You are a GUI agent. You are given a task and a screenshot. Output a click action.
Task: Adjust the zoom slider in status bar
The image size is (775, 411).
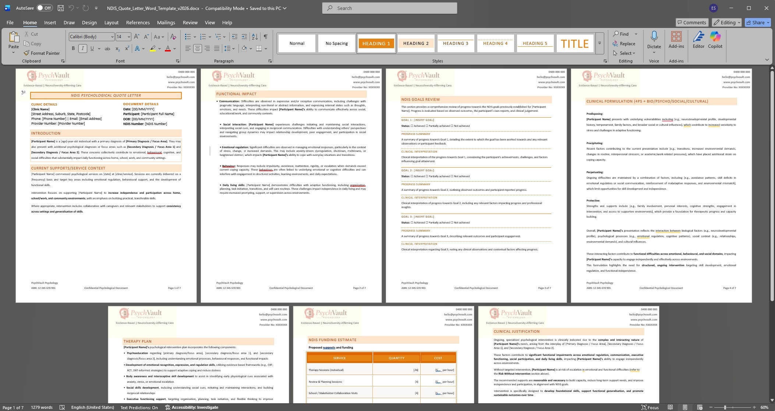point(725,407)
